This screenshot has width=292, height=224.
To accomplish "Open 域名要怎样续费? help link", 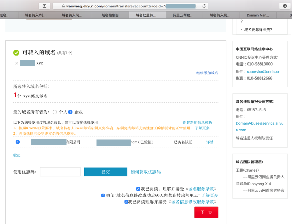I will (258, 30).
